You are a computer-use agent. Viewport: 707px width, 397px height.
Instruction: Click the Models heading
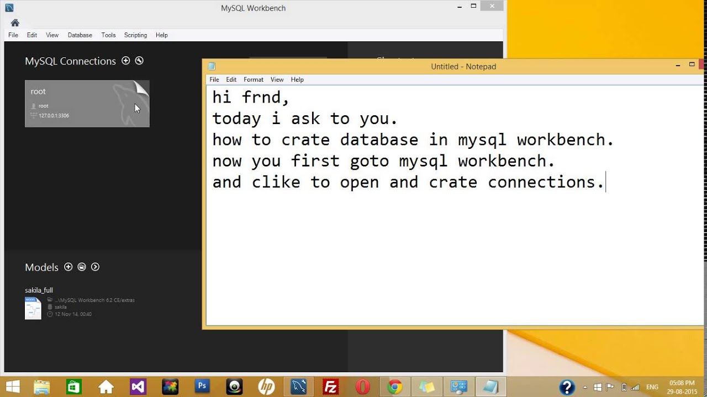[x=41, y=267]
